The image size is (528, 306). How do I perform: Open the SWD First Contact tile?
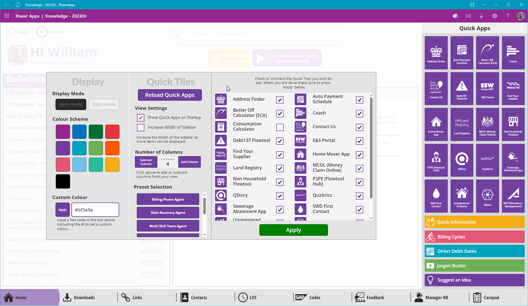click(436, 196)
